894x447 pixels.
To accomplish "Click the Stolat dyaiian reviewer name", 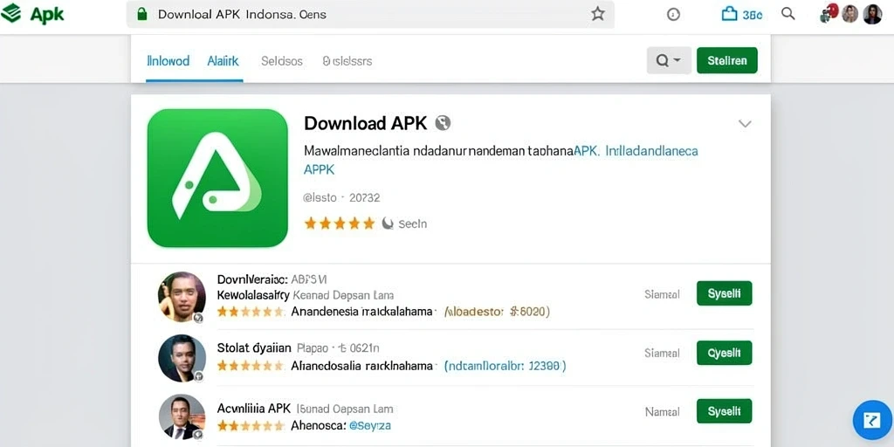I will tap(254, 347).
